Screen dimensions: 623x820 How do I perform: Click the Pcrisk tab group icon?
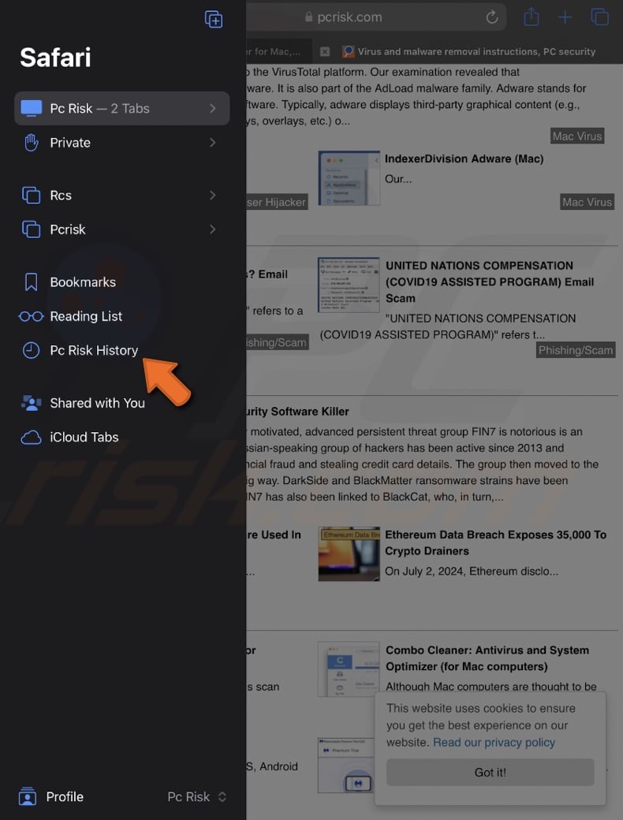coord(31,229)
